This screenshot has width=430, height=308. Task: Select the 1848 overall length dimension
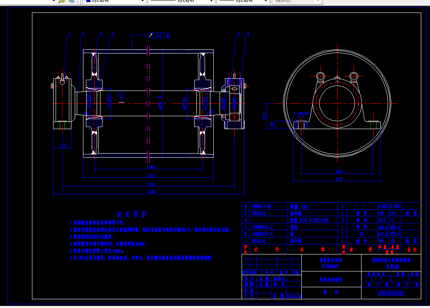[x=151, y=192]
